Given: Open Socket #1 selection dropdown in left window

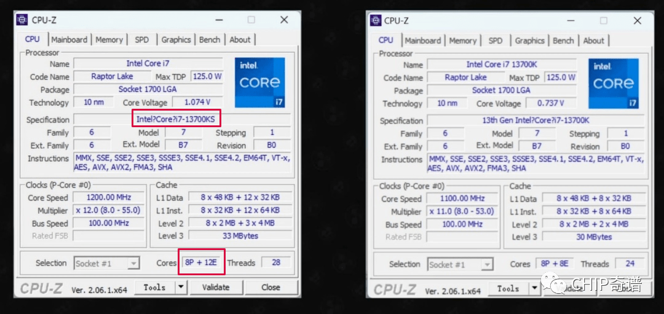Looking at the screenshot, I should [x=107, y=263].
